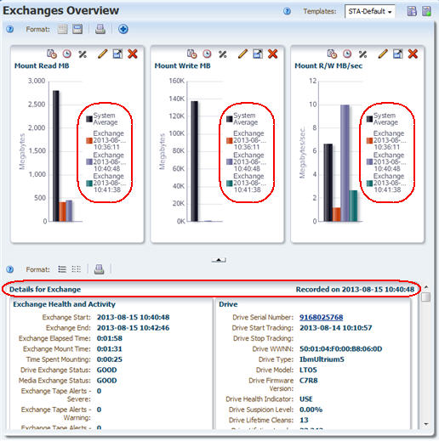439x441 pixels.
Task: Open drive serial number 9168025768 link
Action: click(x=322, y=317)
